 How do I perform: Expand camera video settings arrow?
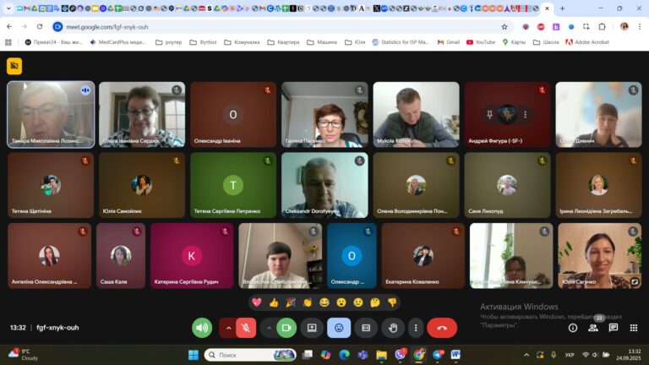point(269,328)
